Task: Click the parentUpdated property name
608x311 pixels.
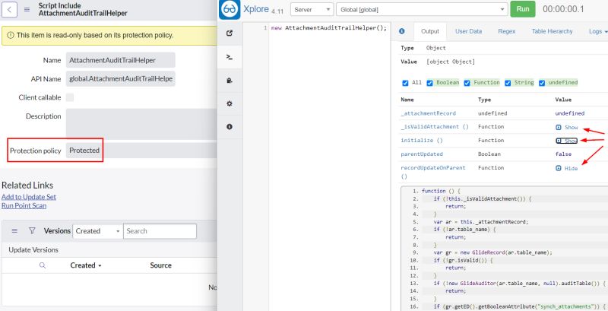Action: click(x=422, y=154)
